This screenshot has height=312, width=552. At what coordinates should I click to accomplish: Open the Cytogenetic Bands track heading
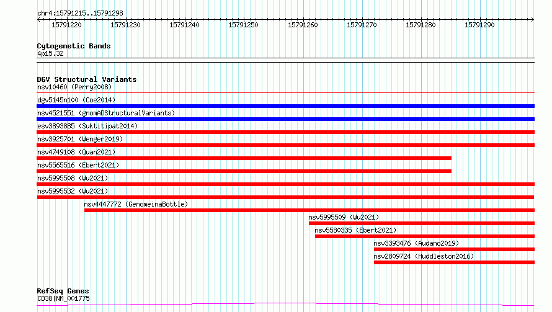click(74, 46)
